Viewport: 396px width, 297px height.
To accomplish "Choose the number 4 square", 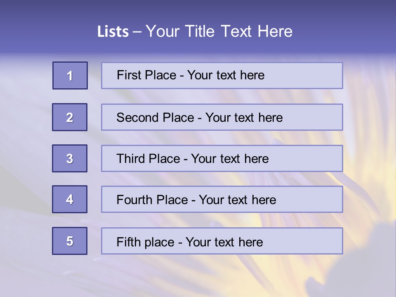I will click(70, 199).
